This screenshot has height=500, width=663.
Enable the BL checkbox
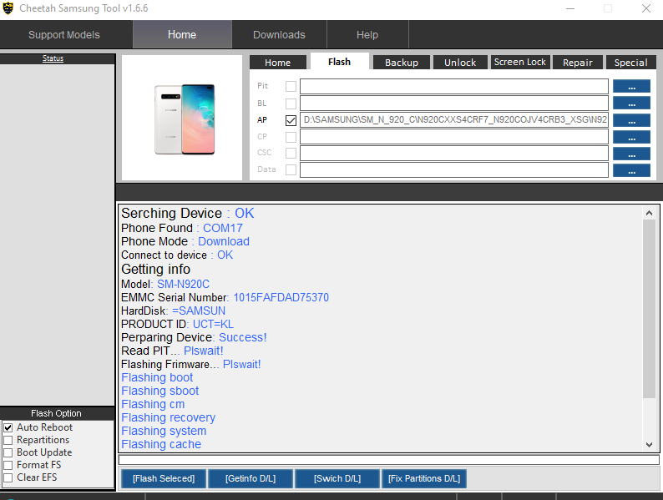click(291, 104)
